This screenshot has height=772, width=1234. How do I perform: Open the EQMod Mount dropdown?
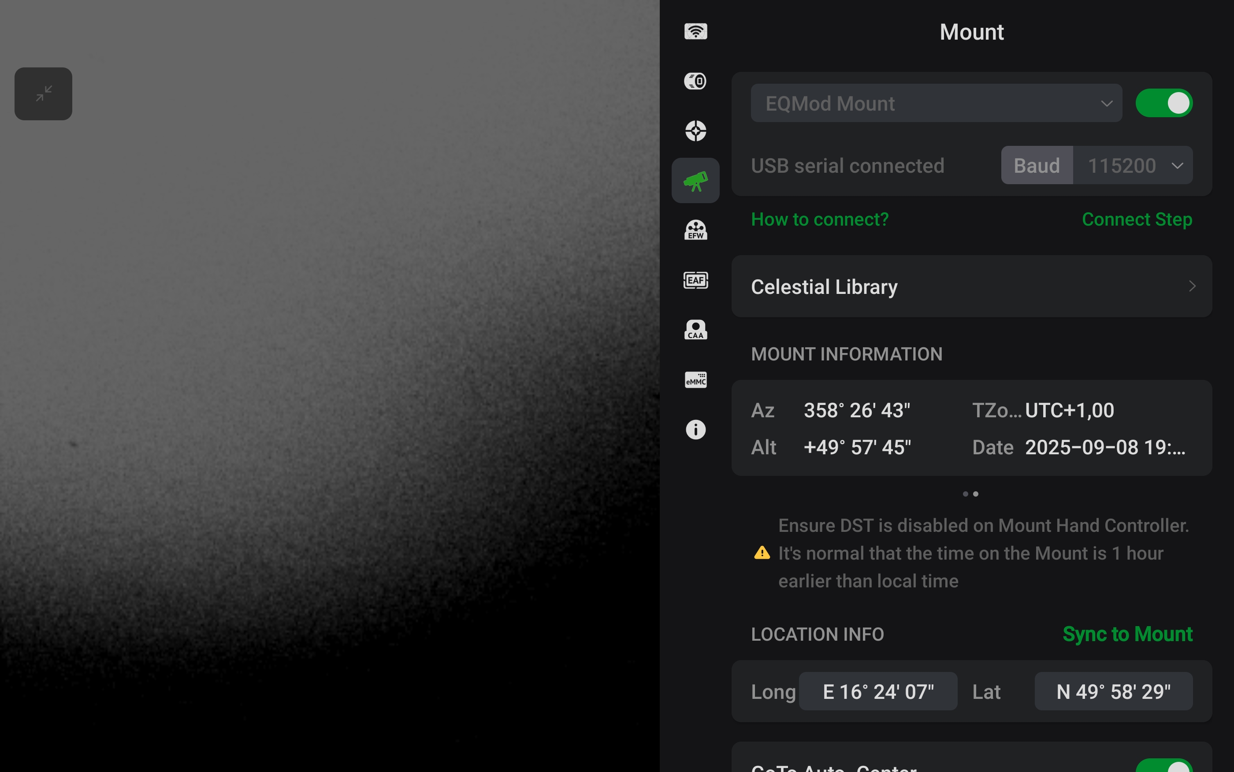point(936,103)
